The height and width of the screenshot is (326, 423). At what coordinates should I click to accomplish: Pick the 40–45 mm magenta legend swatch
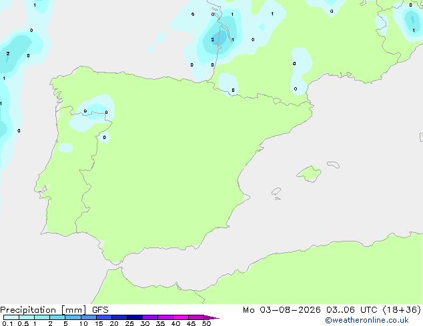click(181, 317)
